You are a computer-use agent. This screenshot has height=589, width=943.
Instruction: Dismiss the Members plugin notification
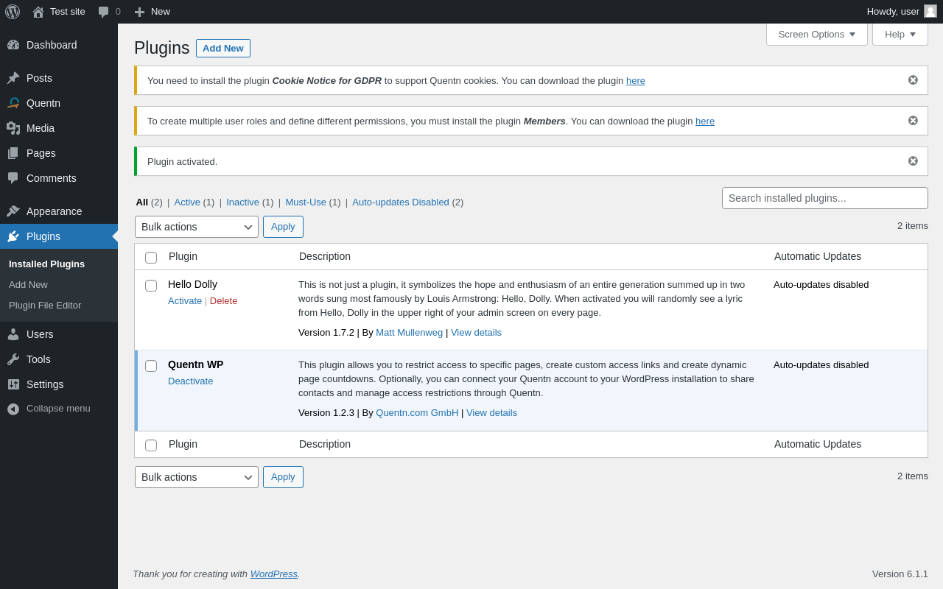pos(913,121)
